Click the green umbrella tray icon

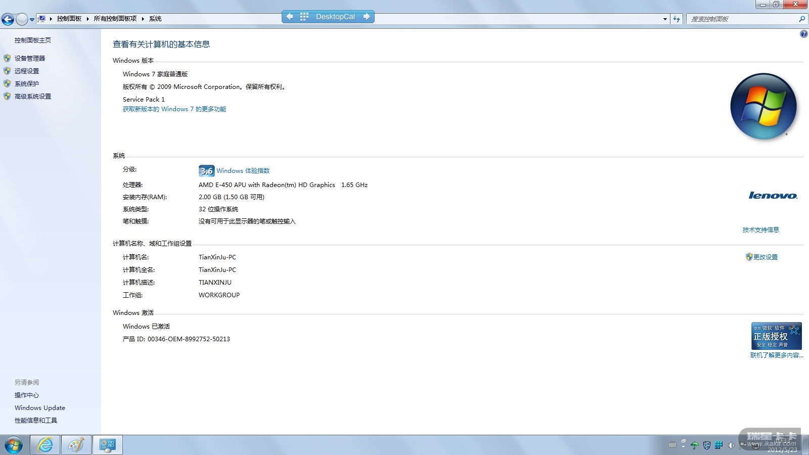coord(695,445)
